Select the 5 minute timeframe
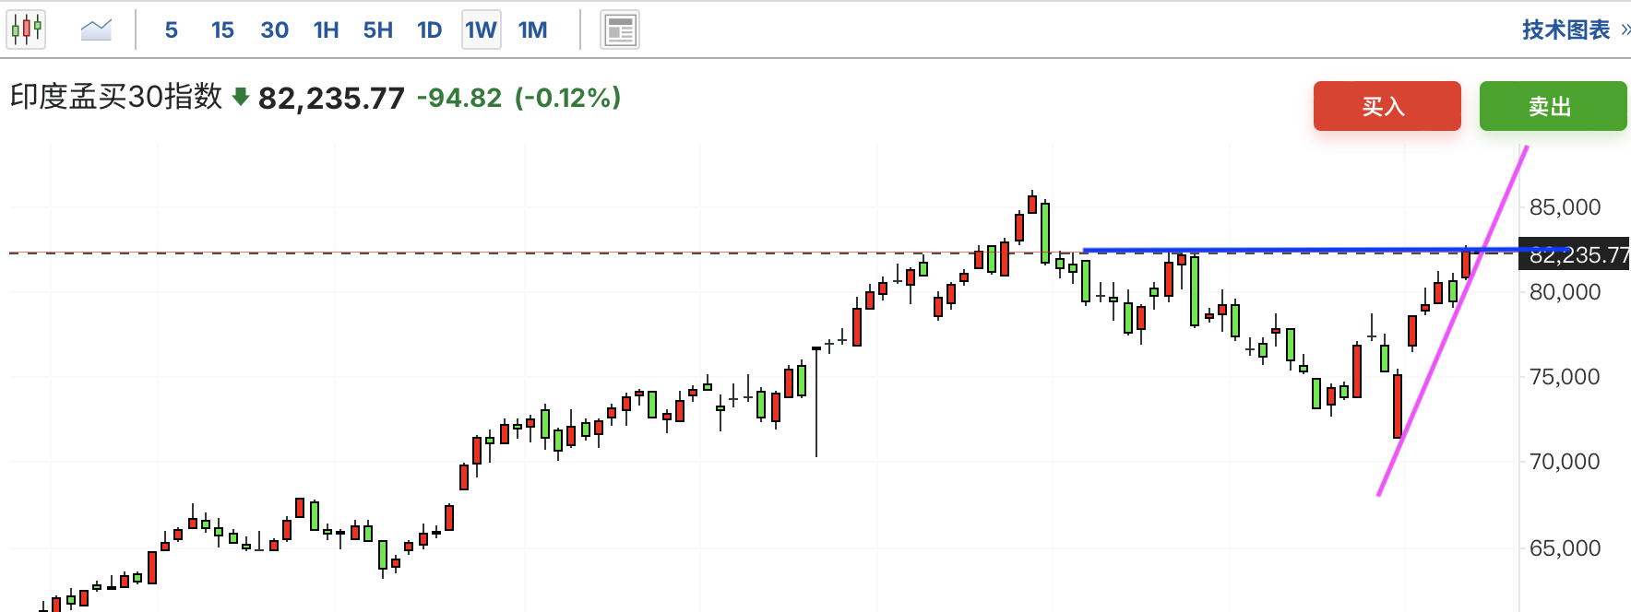 click(x=172, y=29)
